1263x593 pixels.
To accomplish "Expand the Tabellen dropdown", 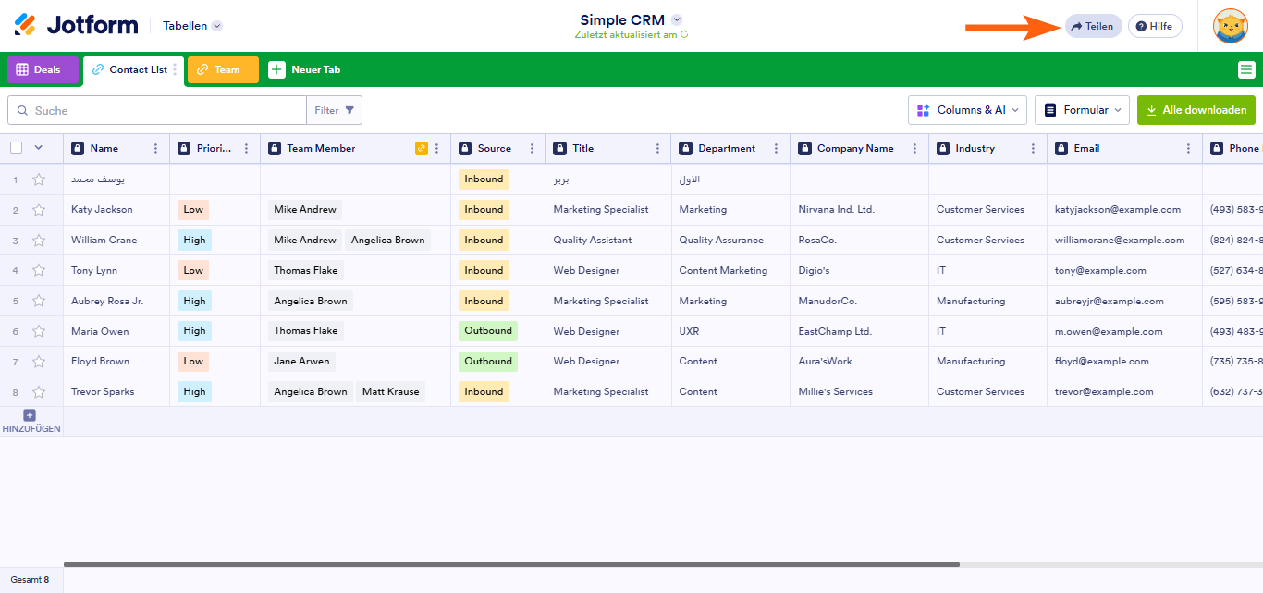I will [x=216, y=26].
